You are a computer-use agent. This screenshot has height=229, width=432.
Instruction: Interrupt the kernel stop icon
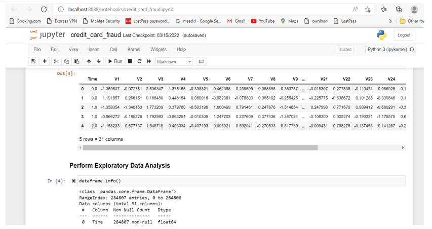coord(130,61)
